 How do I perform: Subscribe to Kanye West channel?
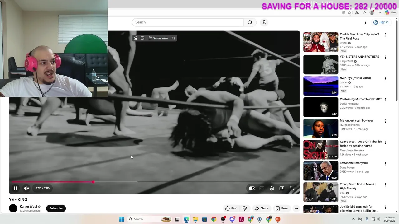(56, 208)
